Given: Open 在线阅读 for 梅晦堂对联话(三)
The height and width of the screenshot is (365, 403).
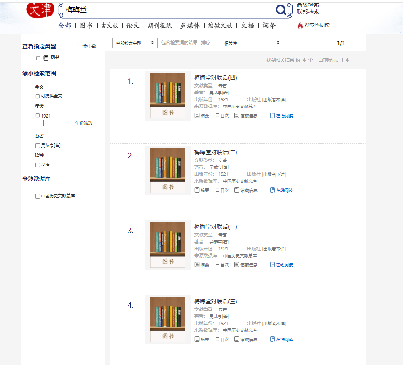Looking at the screenshot, I should [x=281, y=339].
